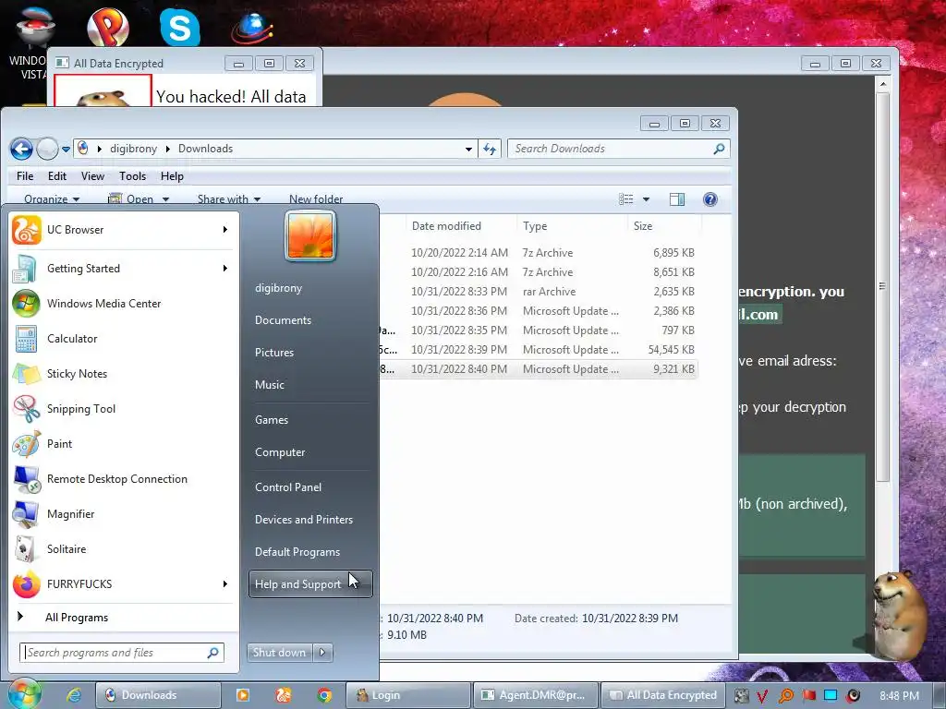Click scrollbar of the ransom note window
The width and height of the screenshot is (946, 709).
[x=882, y=286]
